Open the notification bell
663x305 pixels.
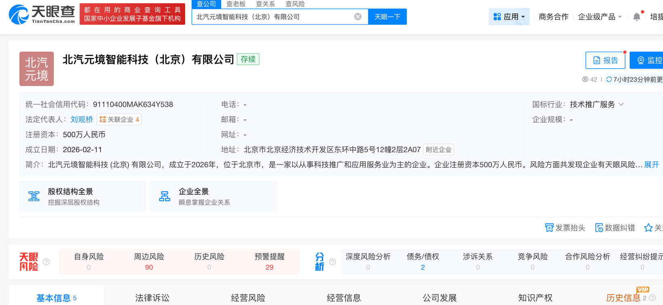(x=637, y=17)
